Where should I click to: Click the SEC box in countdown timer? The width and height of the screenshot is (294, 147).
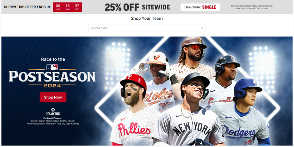point(77,7)
